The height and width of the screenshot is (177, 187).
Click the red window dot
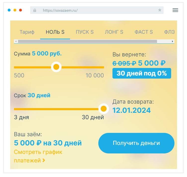point(21,10)
